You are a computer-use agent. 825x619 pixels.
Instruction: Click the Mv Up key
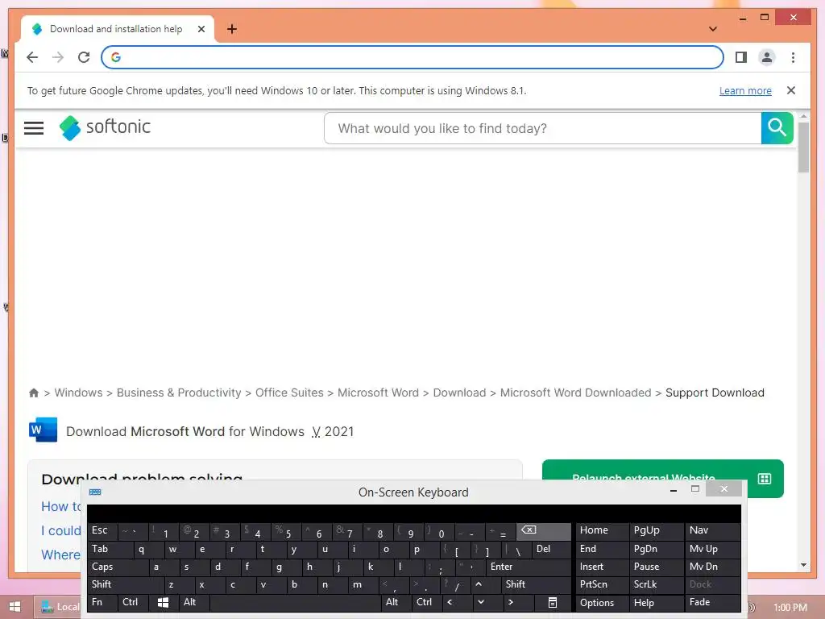712,549
